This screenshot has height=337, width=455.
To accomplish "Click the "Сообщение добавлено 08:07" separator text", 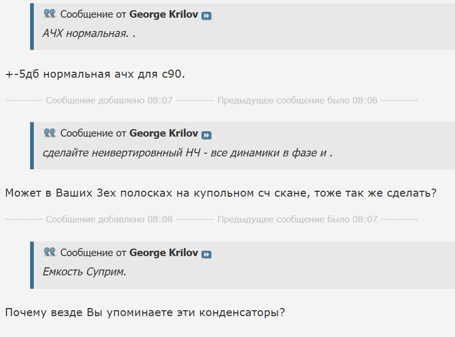I will click(x=109, y=100).
